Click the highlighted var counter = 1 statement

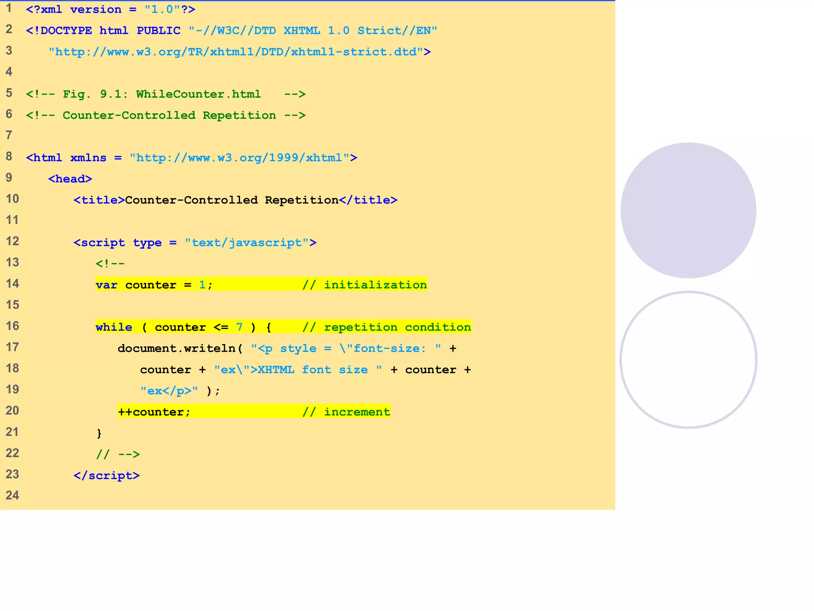pos(154,285)
